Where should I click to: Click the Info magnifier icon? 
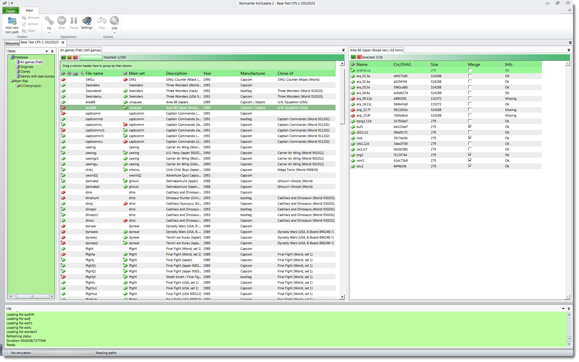click(114, 20)
